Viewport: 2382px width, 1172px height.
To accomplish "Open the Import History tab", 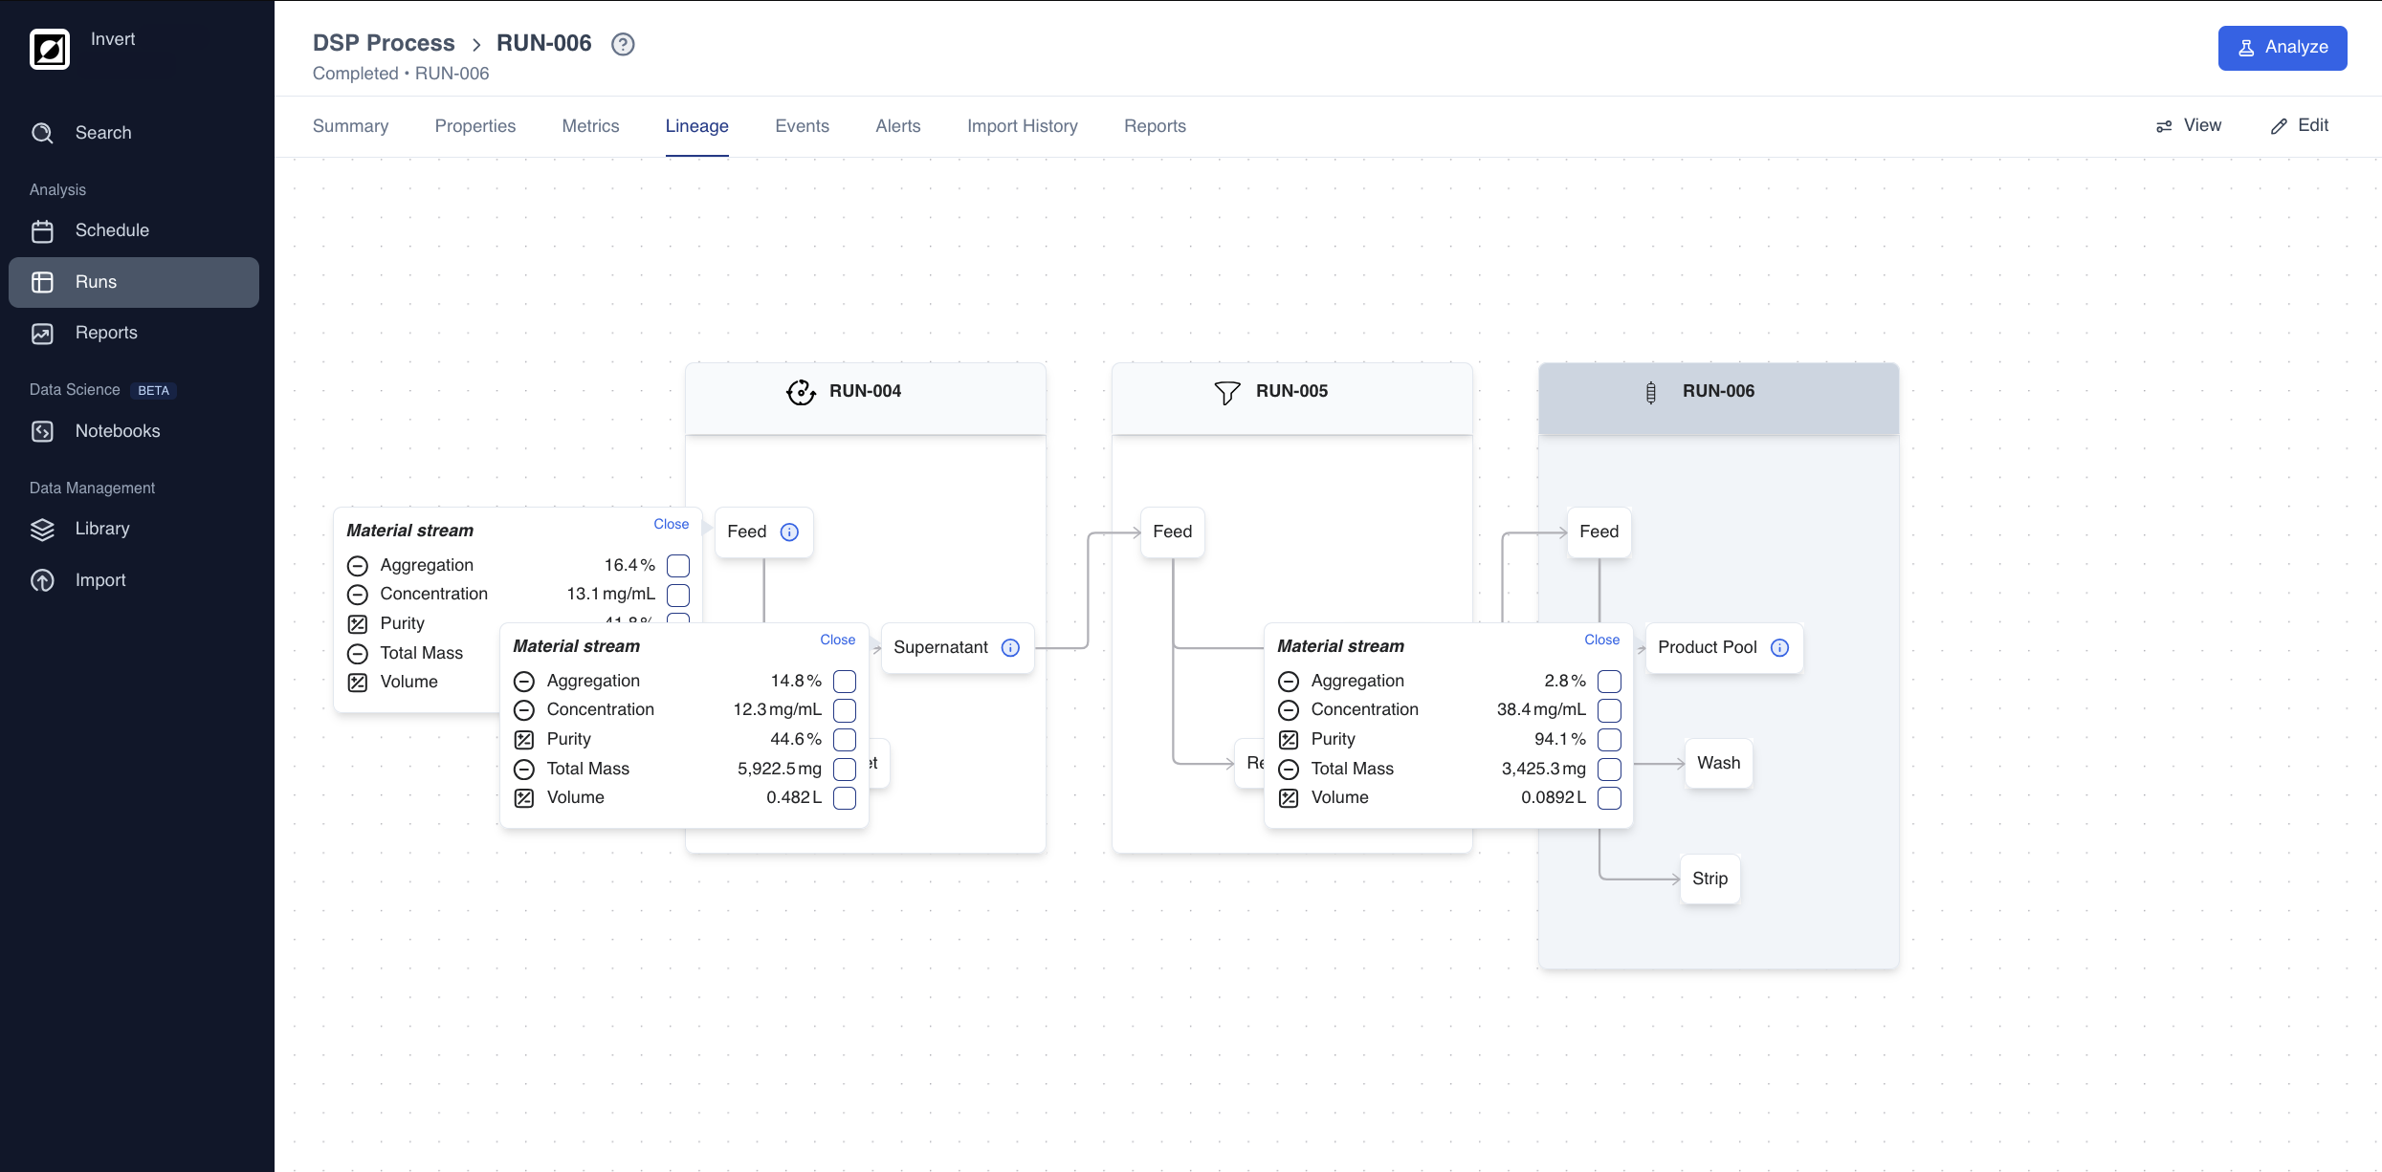I will [1022, 126].
